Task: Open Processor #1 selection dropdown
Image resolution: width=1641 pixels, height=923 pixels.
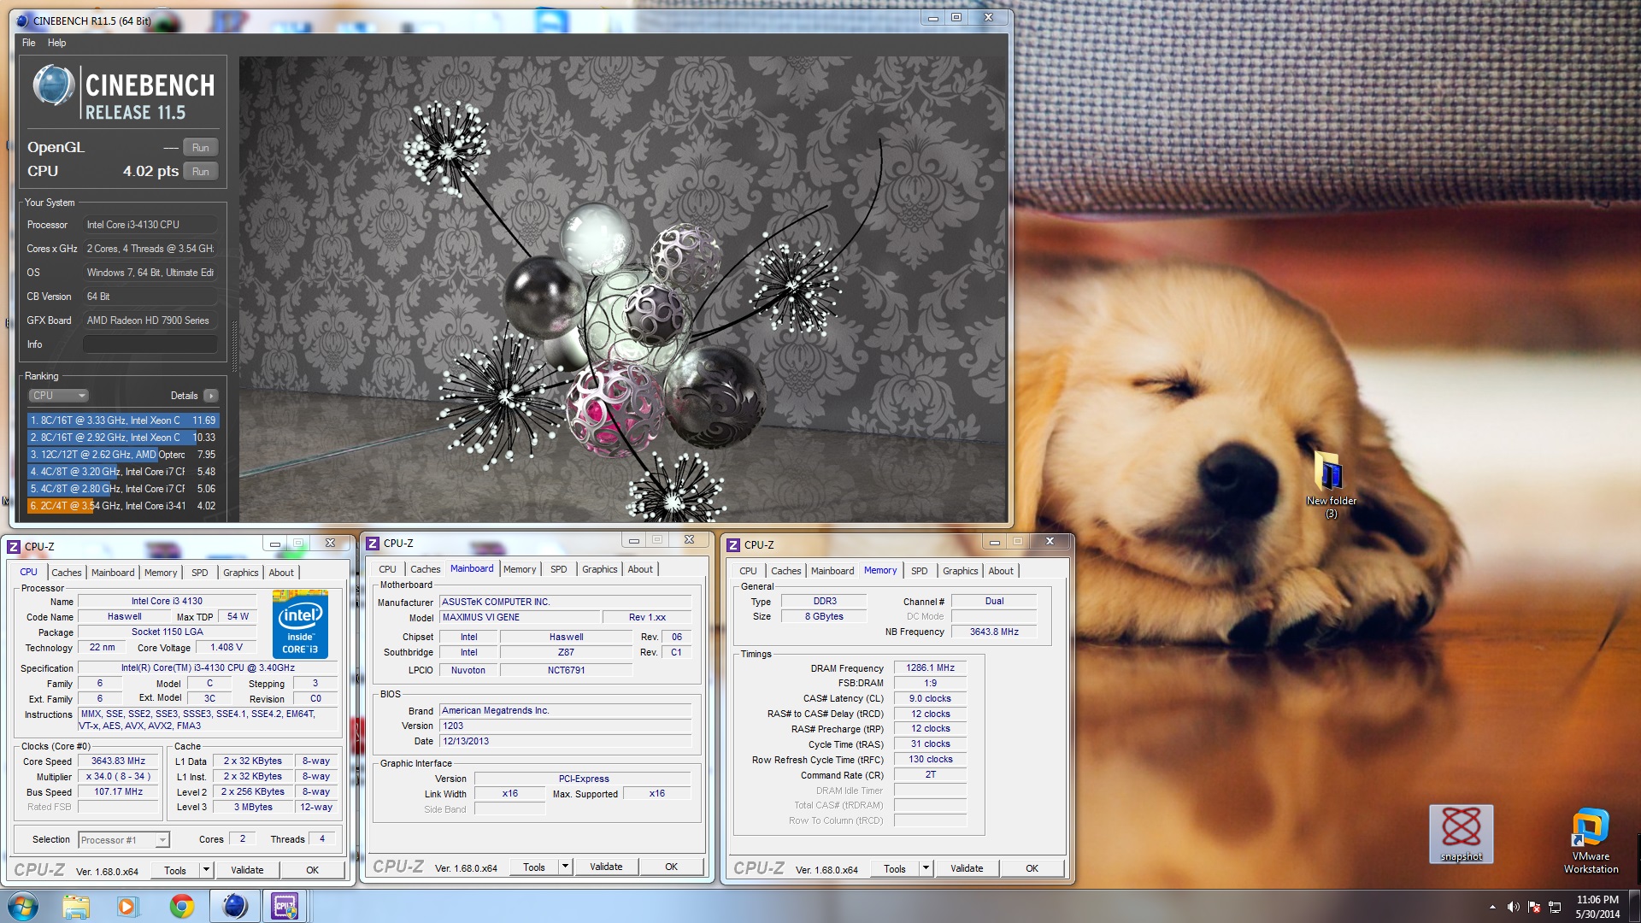Action: [x=124, y=840]
